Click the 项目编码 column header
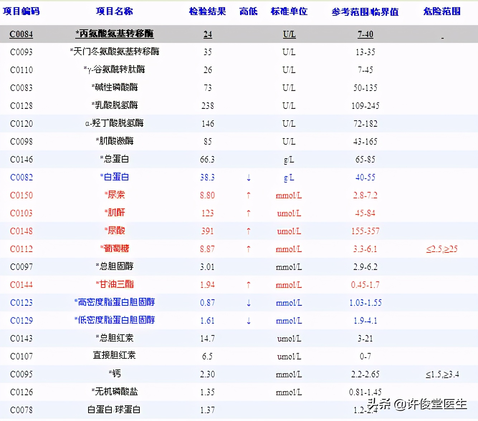Screen dimensions: 478x421 click(21, 11)
